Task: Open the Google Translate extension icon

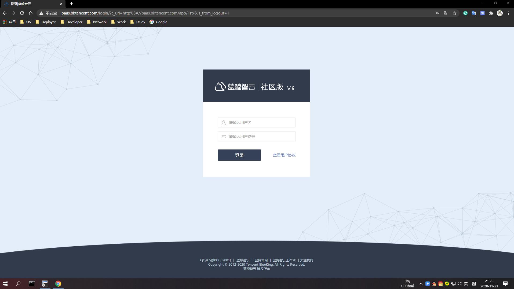Action: (x=474, y=13)
